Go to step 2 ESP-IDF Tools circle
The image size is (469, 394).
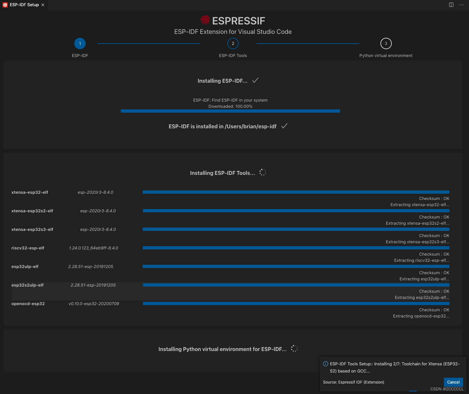click(233, 44)
